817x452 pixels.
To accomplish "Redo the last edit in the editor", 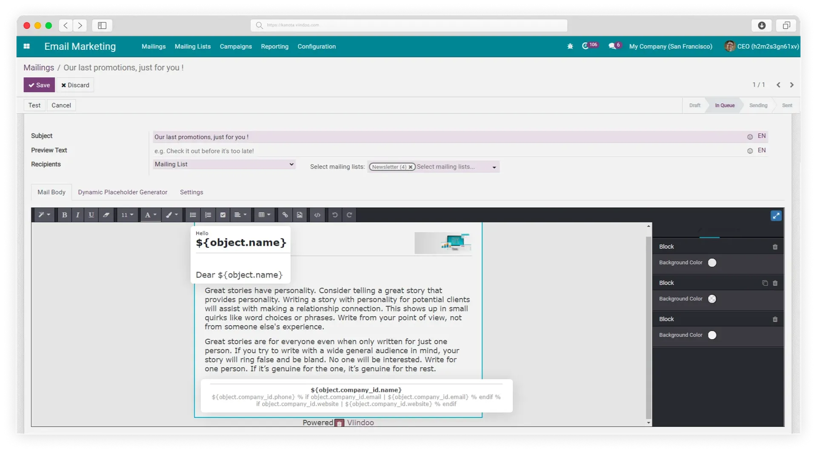I will [349, 215].
